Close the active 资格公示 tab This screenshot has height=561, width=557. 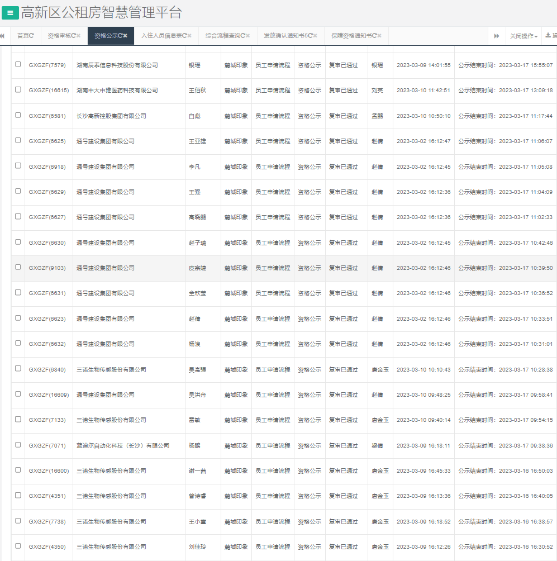(x=125, y=36)
